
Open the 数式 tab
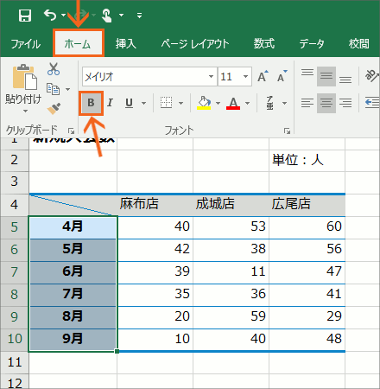point(264,44)
